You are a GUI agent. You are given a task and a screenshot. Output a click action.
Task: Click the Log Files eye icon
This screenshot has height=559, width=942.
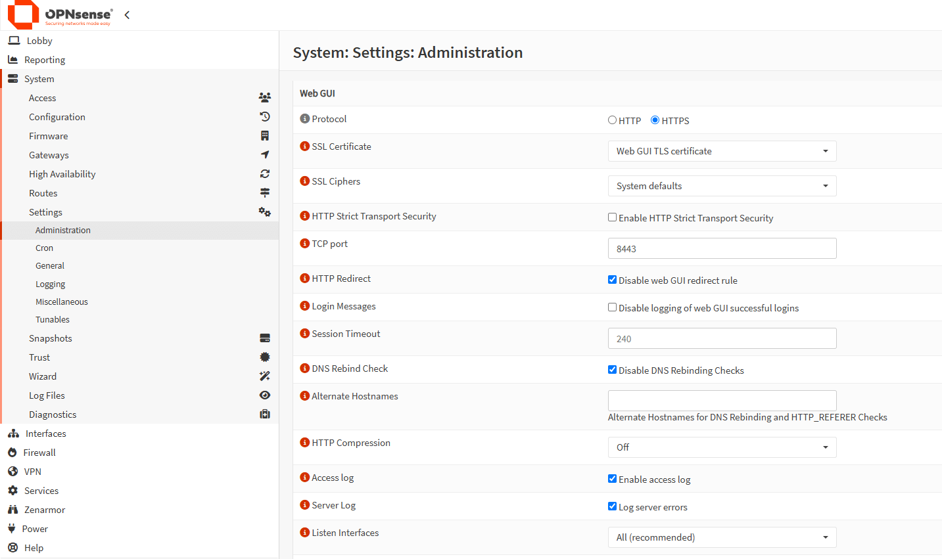[265, 395]
